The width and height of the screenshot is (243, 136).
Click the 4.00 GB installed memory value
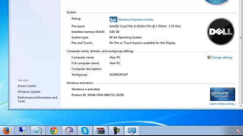coord(114,32)
